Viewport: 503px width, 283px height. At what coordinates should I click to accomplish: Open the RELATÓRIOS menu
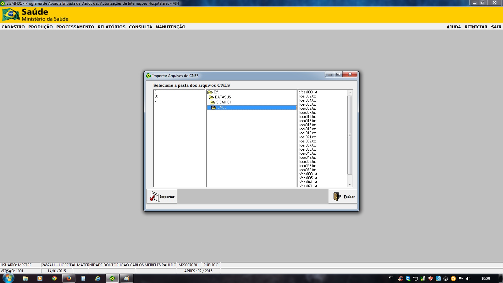(x=111, y=27)
